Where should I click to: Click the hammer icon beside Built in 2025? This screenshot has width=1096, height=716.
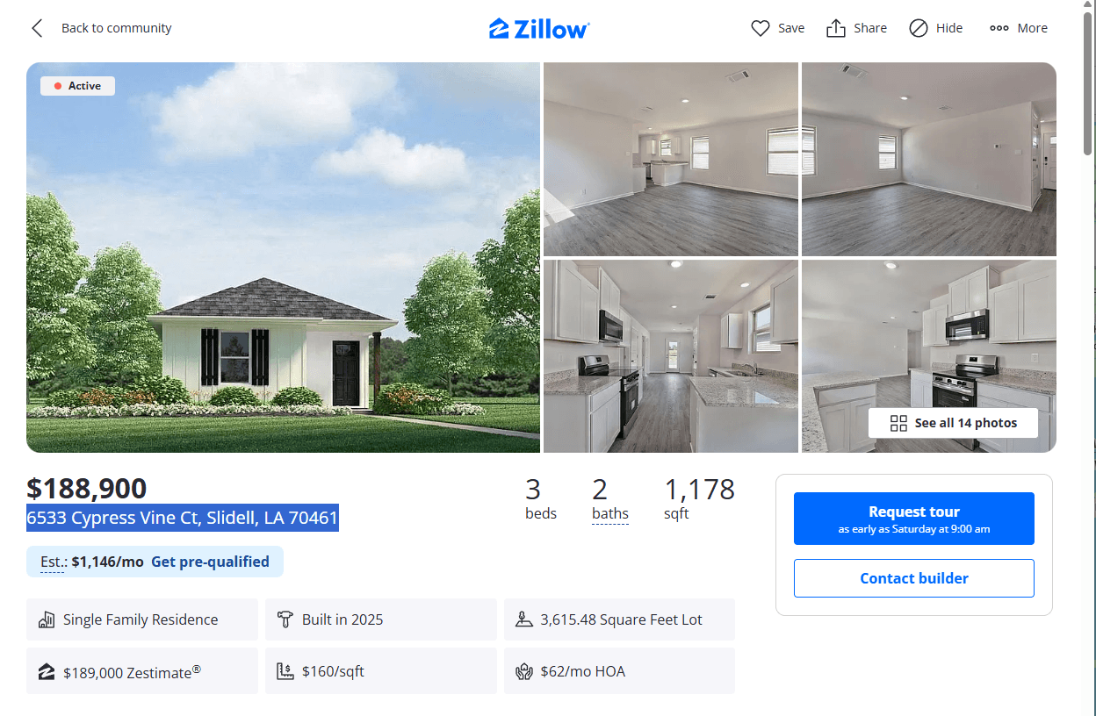(x=285, y=619)
